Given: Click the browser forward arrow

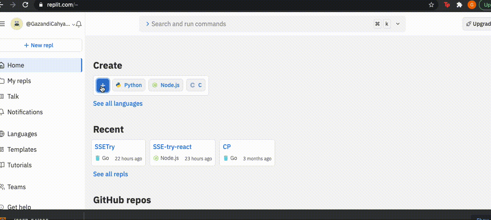Looking at the screenshot, I should (13, 5).
